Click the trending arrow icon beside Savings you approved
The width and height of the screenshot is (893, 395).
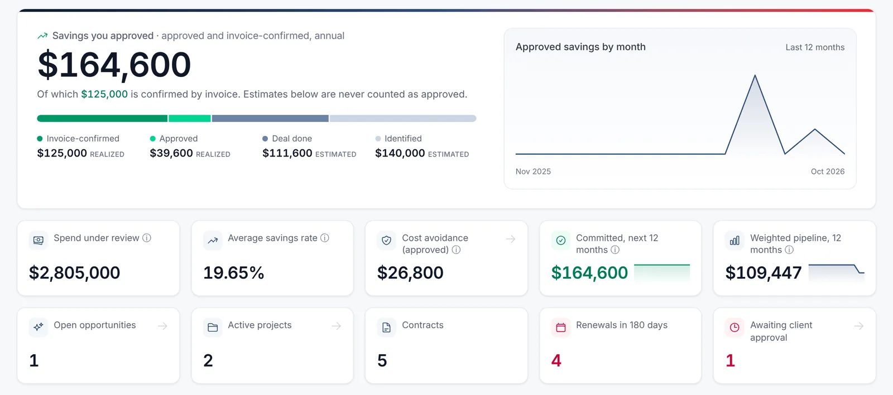[42, 36]
